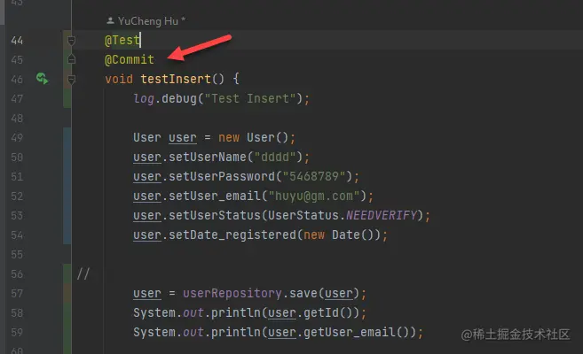Click the void keyword on line 46
This screenshot has height=354, width=583.
119,79
